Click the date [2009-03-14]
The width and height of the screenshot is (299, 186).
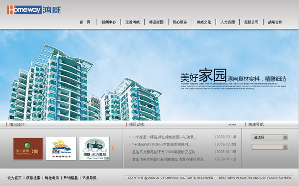coord(225,137)
